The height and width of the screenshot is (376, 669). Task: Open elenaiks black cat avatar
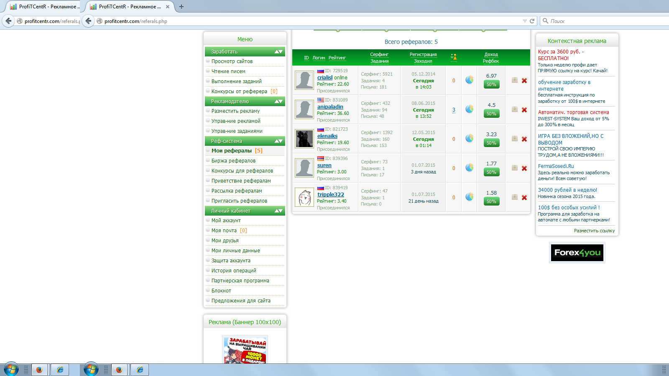(x=304, y=139)
